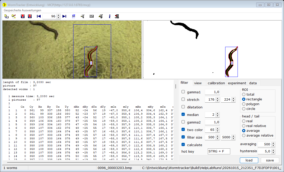Click the red down-arrow toolbar icon
Viewport: 284px width, 172px height.
click(30, 16)
